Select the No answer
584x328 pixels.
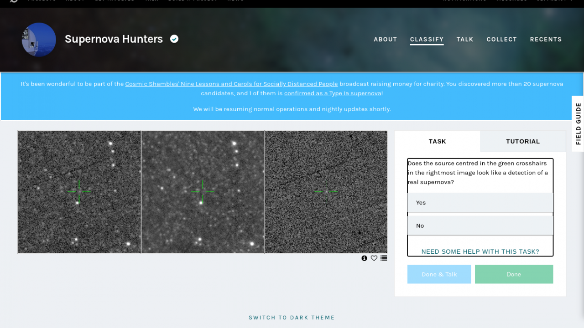(x=480, y=225)
